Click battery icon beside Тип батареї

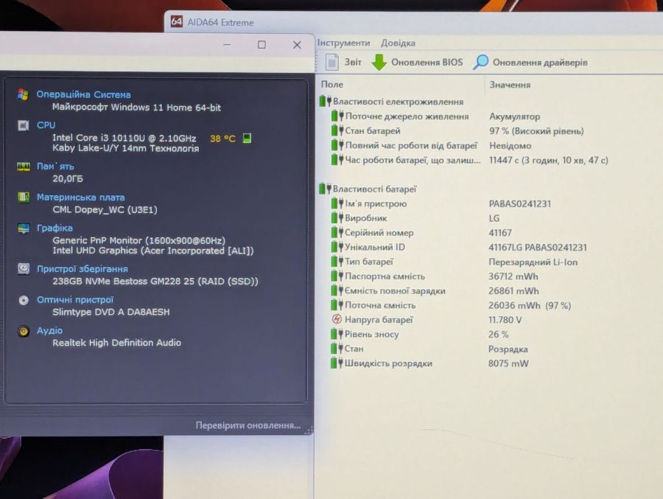pos(337,262)
